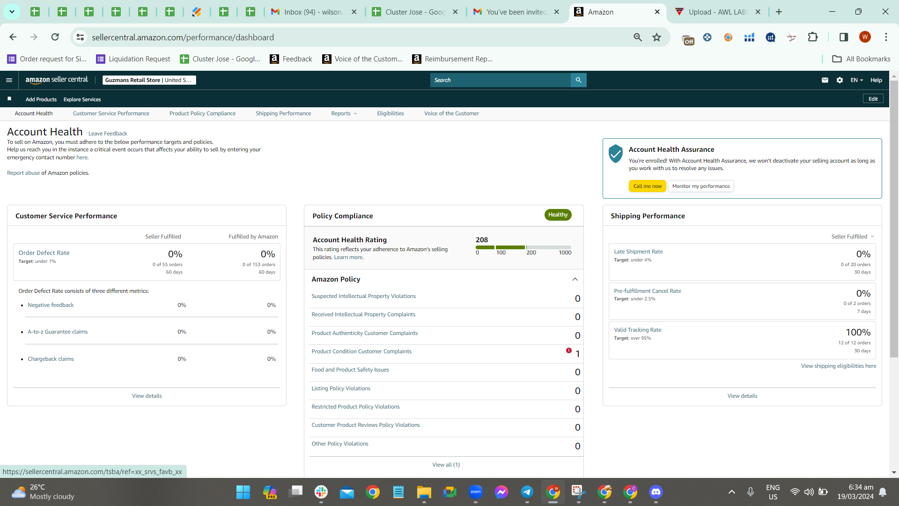Image resolution: width=899 pixels, height=506 pixels.
Task: Open the All Bookmarks folder
Action: coord(861,59)
